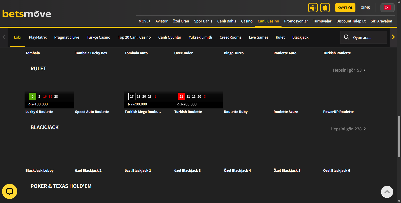Click the Apple iOS app icon

[x=325, y=8]
